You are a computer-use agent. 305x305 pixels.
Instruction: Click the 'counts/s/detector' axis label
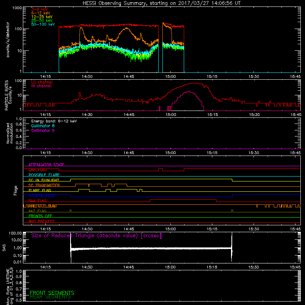(8, 40)
